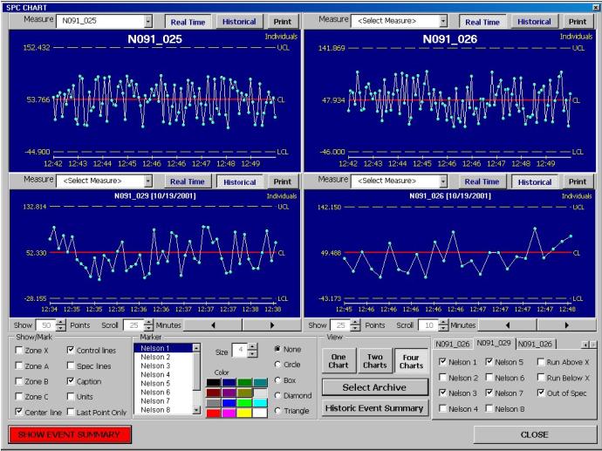The image size is (602, 451).
Task: Click right arrow below N091_026 [10/19/2001] chart
Action: point(566,325)
